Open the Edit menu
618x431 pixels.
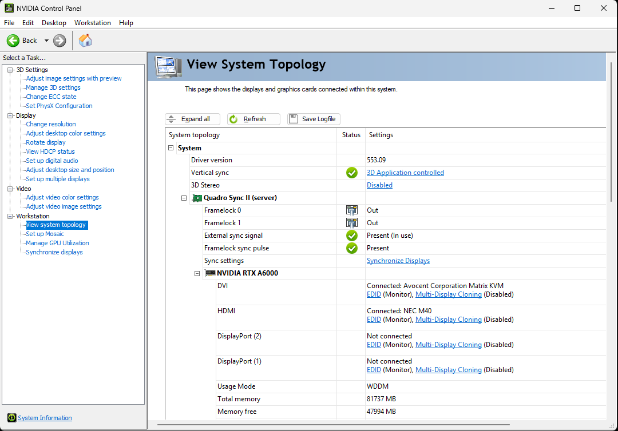[x=28, y=23]
